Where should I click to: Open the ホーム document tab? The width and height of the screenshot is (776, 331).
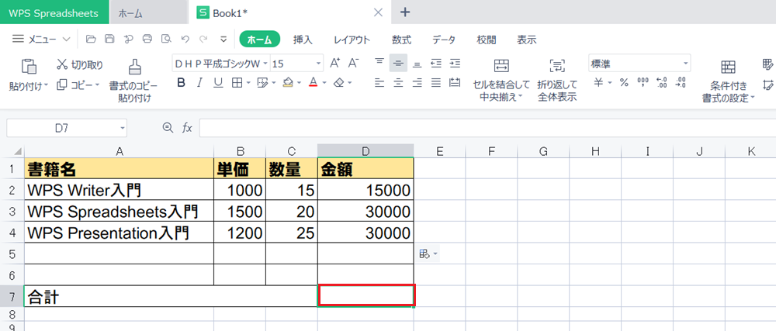148,13
